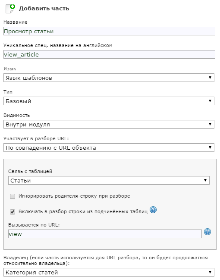Click the 'Добавить часть' heading
This screenshot has width=220, height=280.
tap(44, 9)
